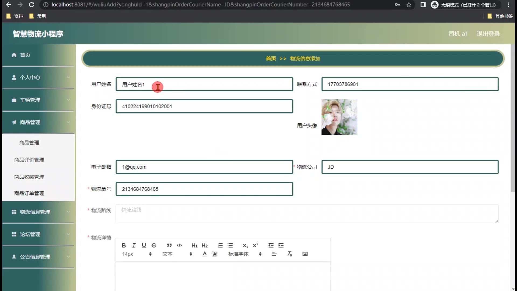Click the 物流路线 text area
Image resolution: width=517 pixels, height=291 pixels.
307,213
